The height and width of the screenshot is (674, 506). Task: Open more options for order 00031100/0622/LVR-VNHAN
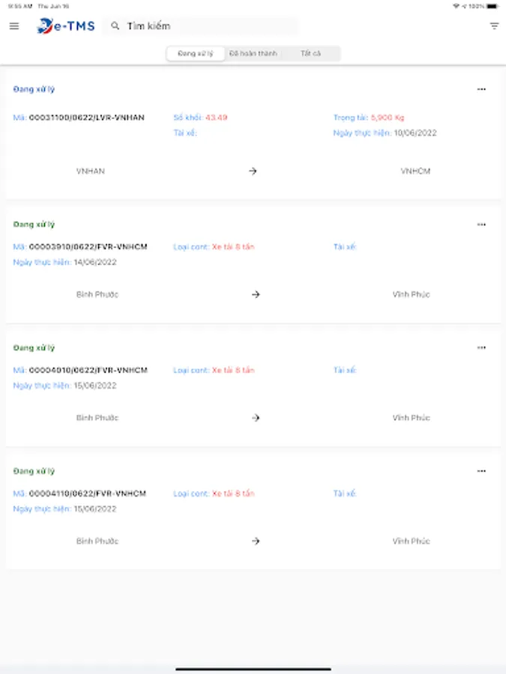(481, 89)
